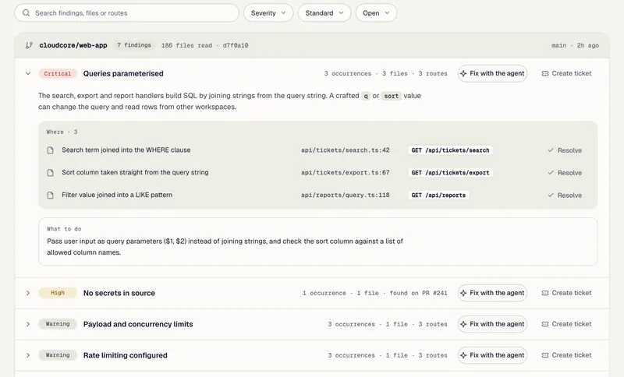
Task: Open the Severity filter dropdown
Action: [268, 12]
